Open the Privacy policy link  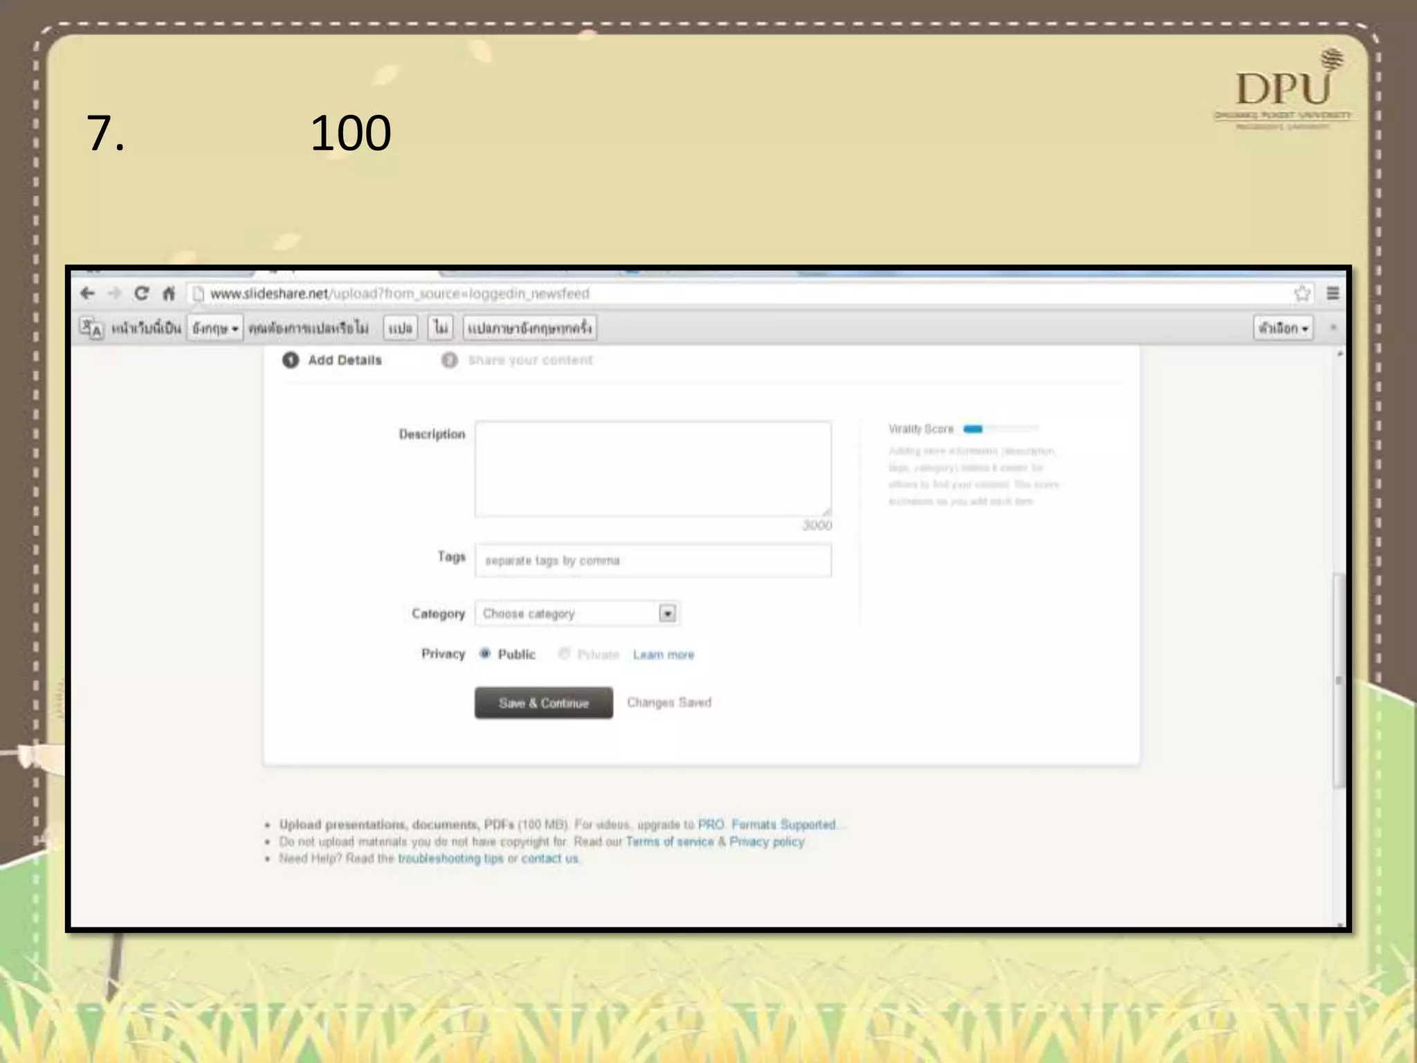coord(767,842)
